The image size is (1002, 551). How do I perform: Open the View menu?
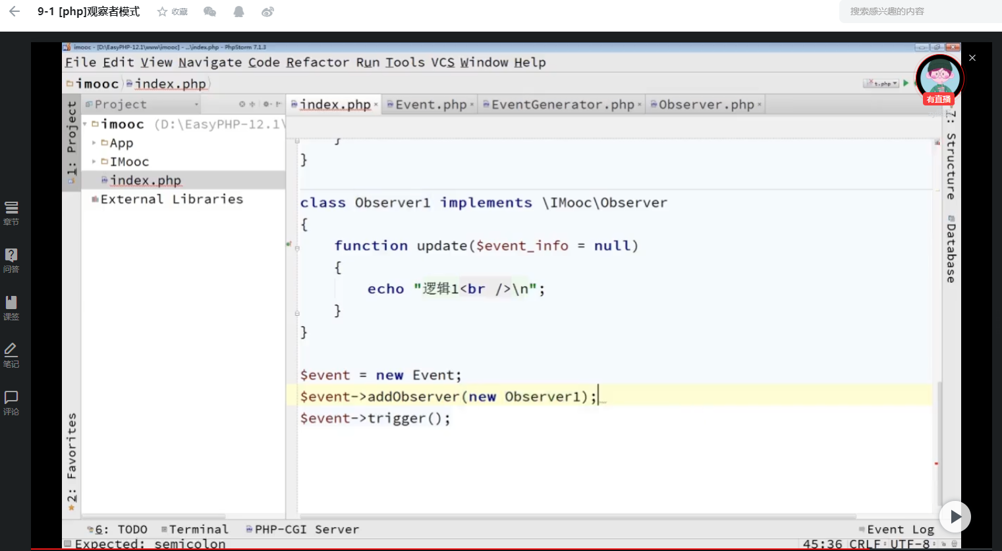pyautogui.click(x=156, y=63)
